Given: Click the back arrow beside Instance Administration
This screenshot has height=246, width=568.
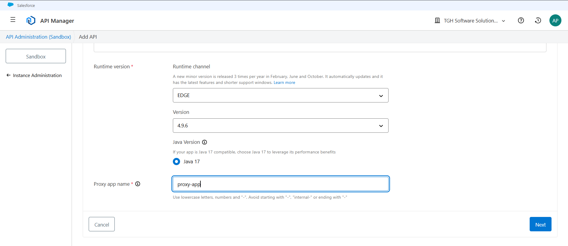Looking at the screenshot, I should [8, 75].
